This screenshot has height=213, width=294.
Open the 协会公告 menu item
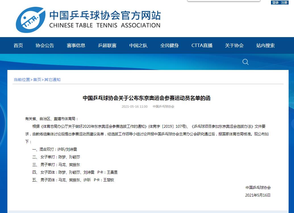click(x=45, y=45)
